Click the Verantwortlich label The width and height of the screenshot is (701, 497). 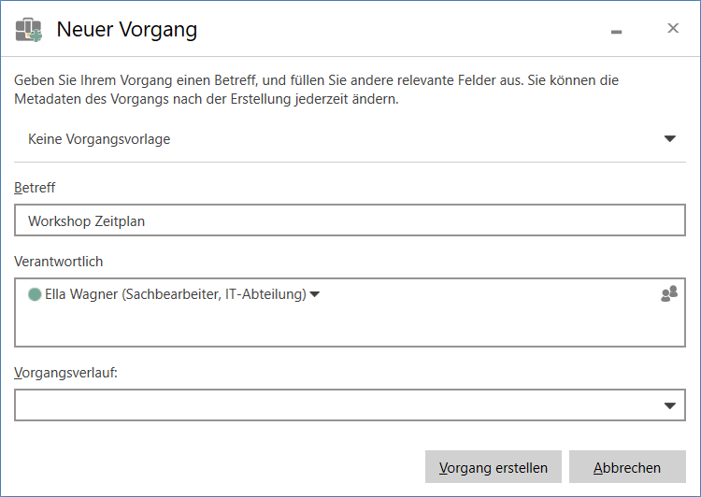(59, 262)
